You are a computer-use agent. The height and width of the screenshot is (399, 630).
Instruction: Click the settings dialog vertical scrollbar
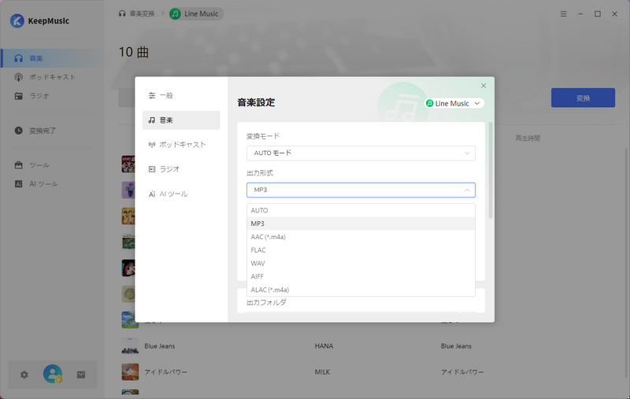[x=490, y=171]
